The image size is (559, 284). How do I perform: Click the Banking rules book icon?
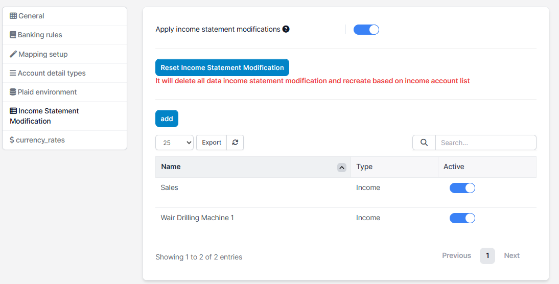(x=13, y=35)
